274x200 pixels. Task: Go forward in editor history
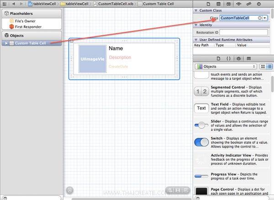21,4
